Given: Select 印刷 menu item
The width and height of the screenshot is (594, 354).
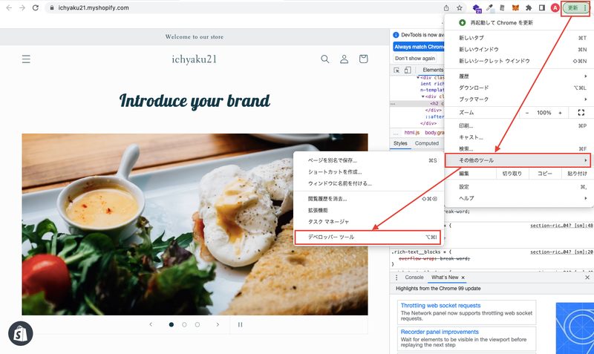Looking at the screenshot, I should point(518,125).
